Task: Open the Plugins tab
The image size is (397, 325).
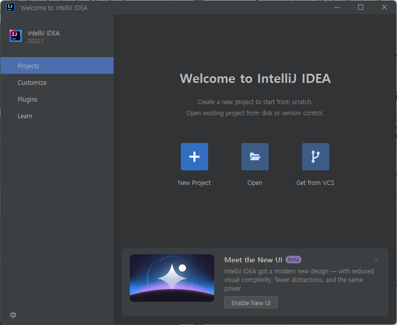Action: pyautogui.click(x=57, y=99)
